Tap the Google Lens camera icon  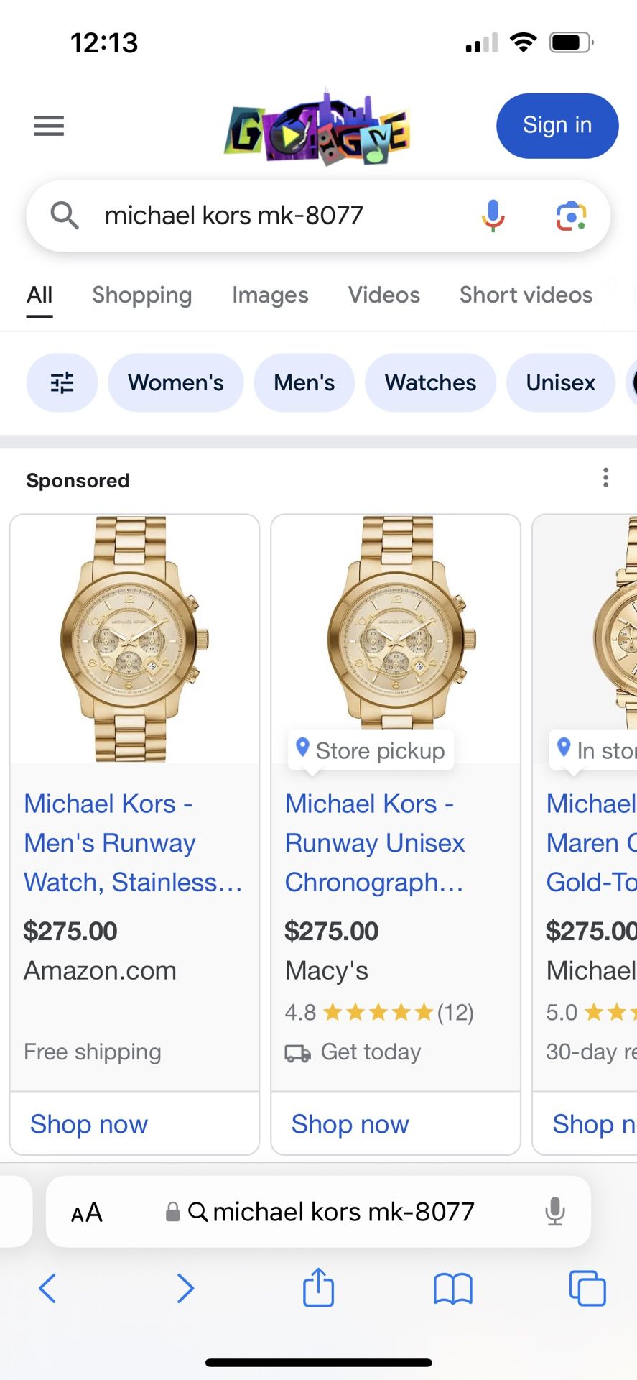[x=570, y=216]
